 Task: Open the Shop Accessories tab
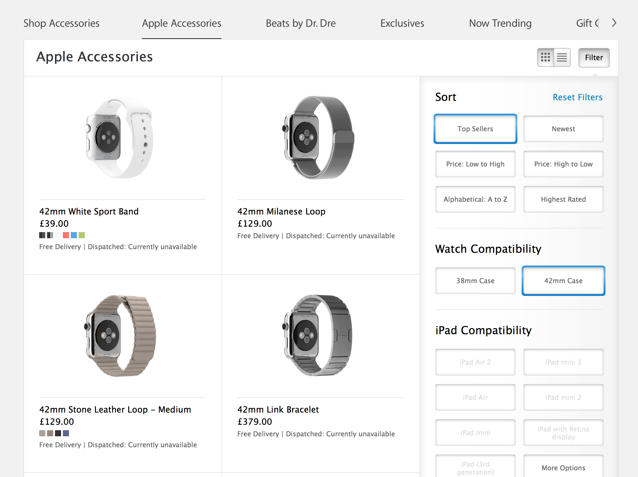[61, 23]
